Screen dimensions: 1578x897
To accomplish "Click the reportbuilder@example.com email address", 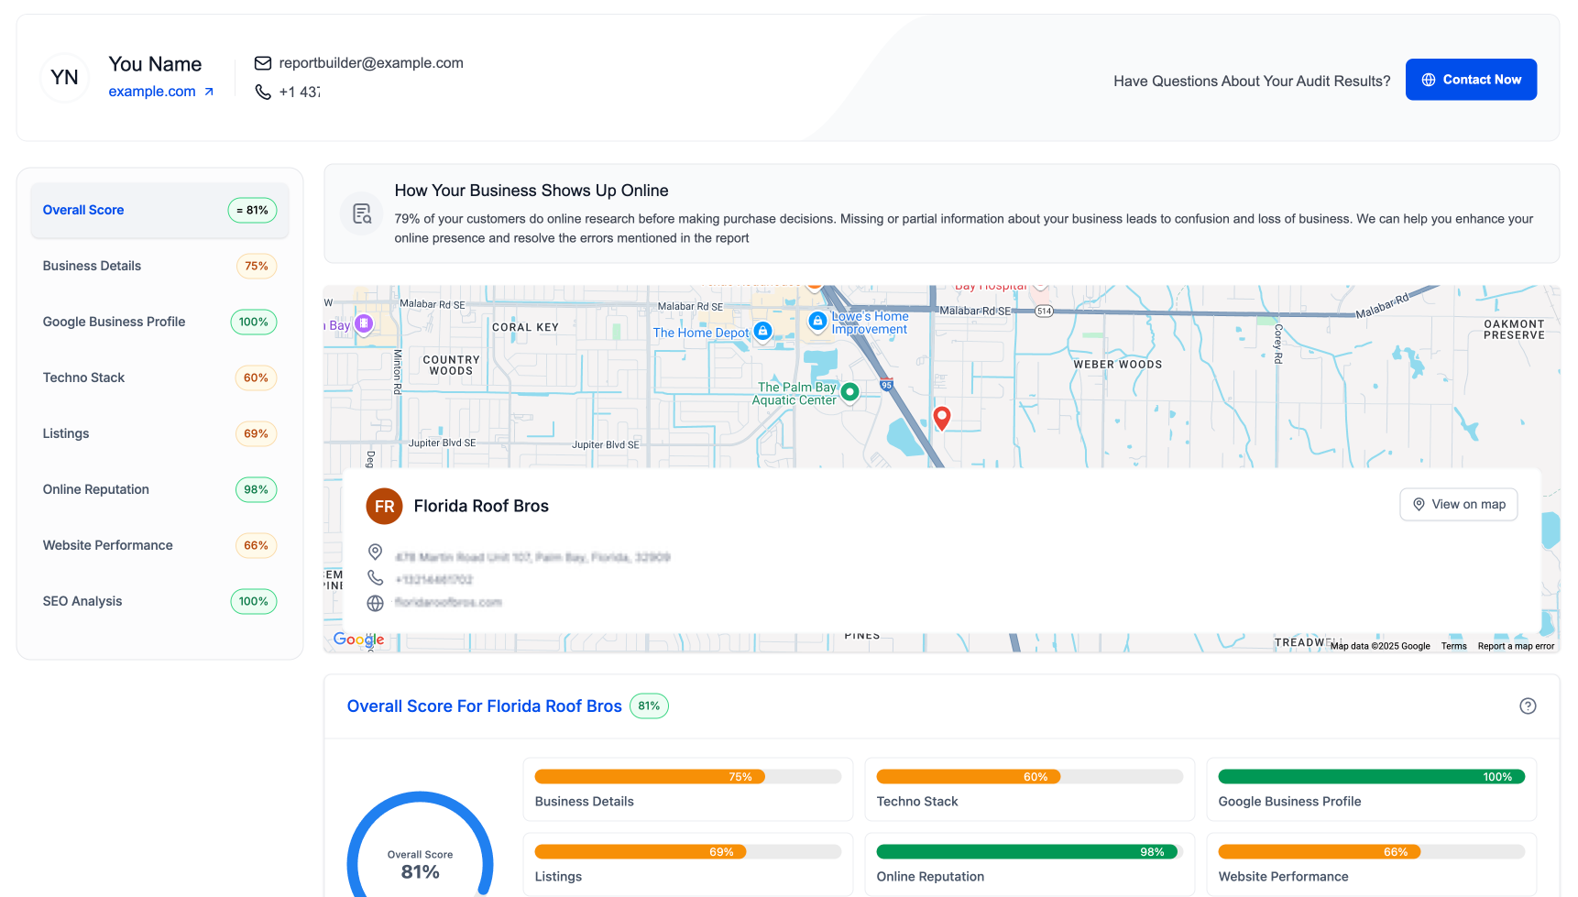I will point(371,63).
